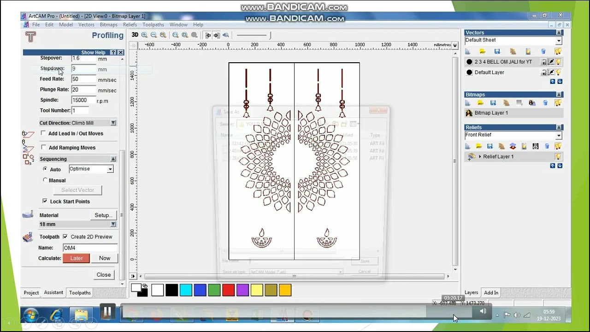Switch to the Project tab
The image size is (590, 332).
pyautogui.click(x=31, y=293)
